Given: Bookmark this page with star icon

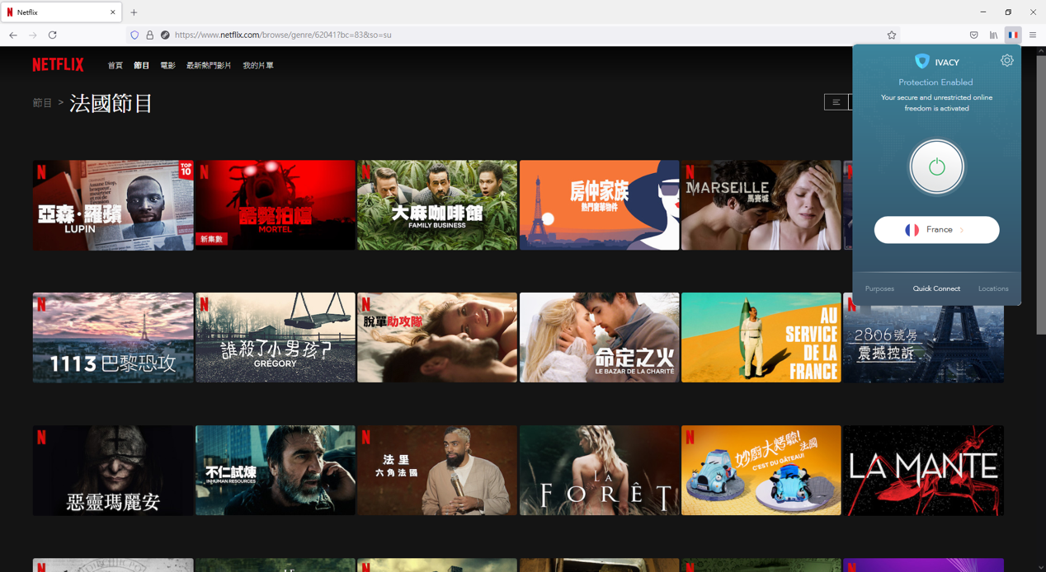Looking at the screenshot, I should (x=892, y=35).
